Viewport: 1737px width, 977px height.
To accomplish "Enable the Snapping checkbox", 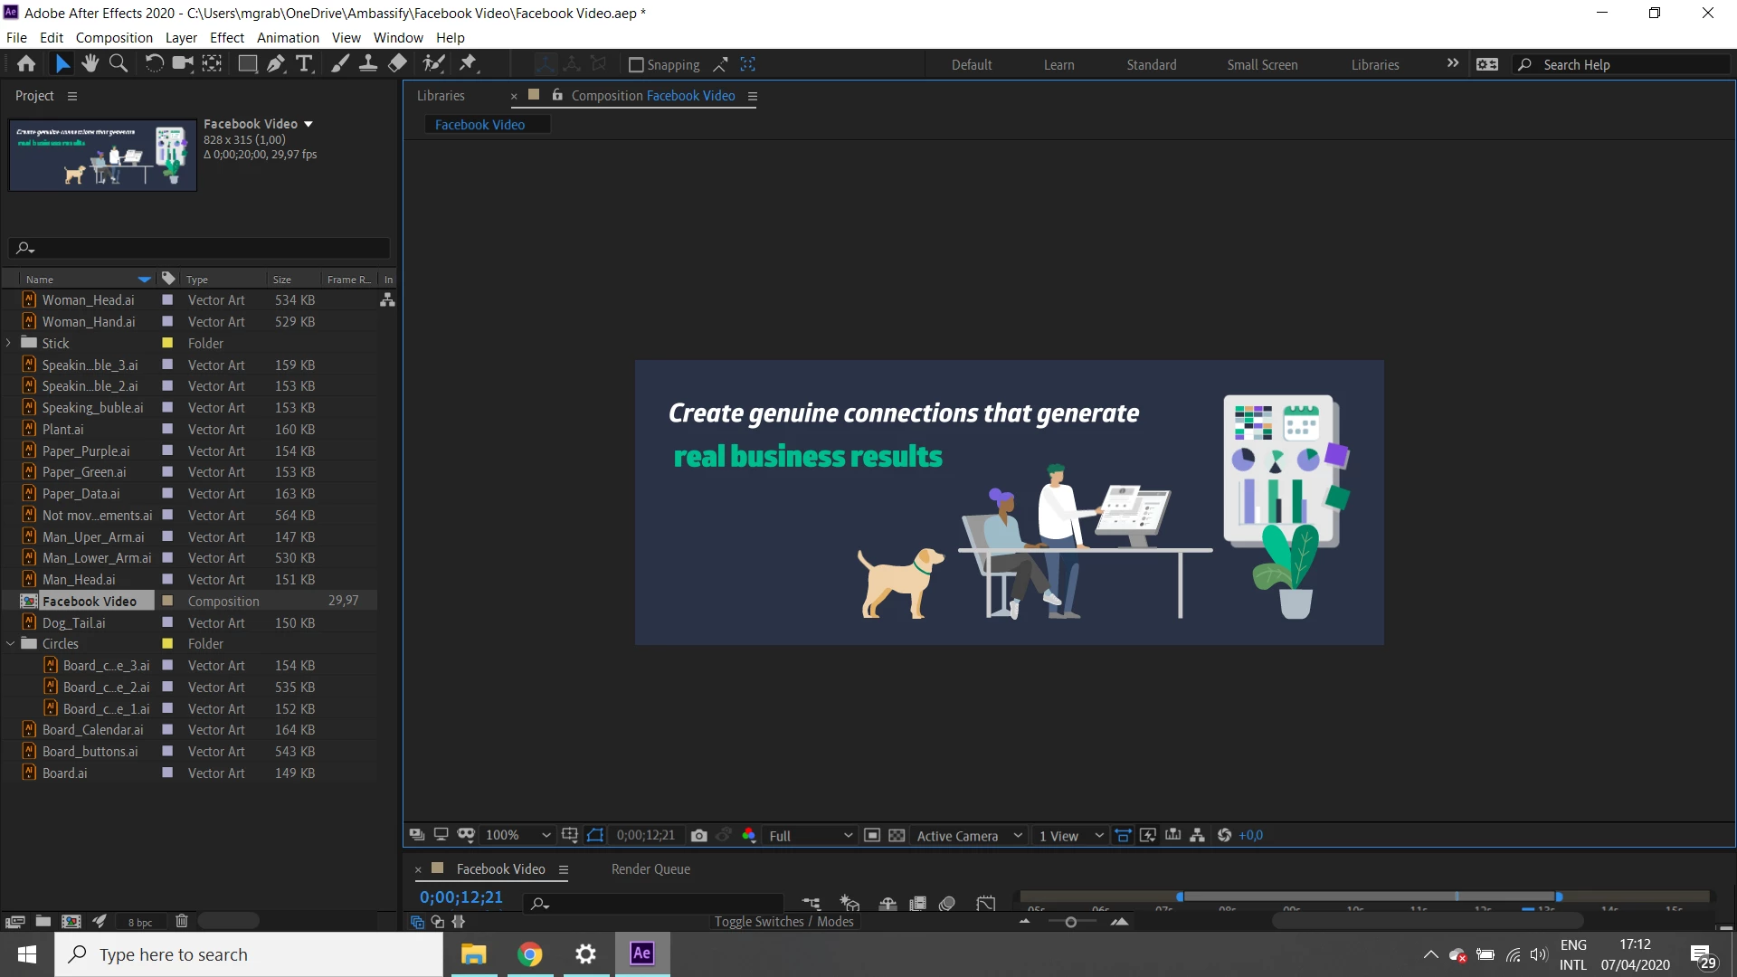I will point(636,65).
